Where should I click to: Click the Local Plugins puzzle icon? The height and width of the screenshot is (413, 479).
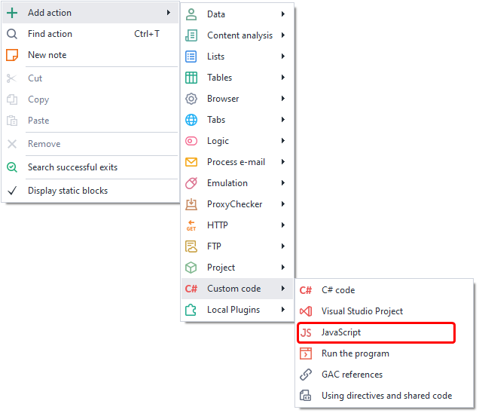point(191,310)
